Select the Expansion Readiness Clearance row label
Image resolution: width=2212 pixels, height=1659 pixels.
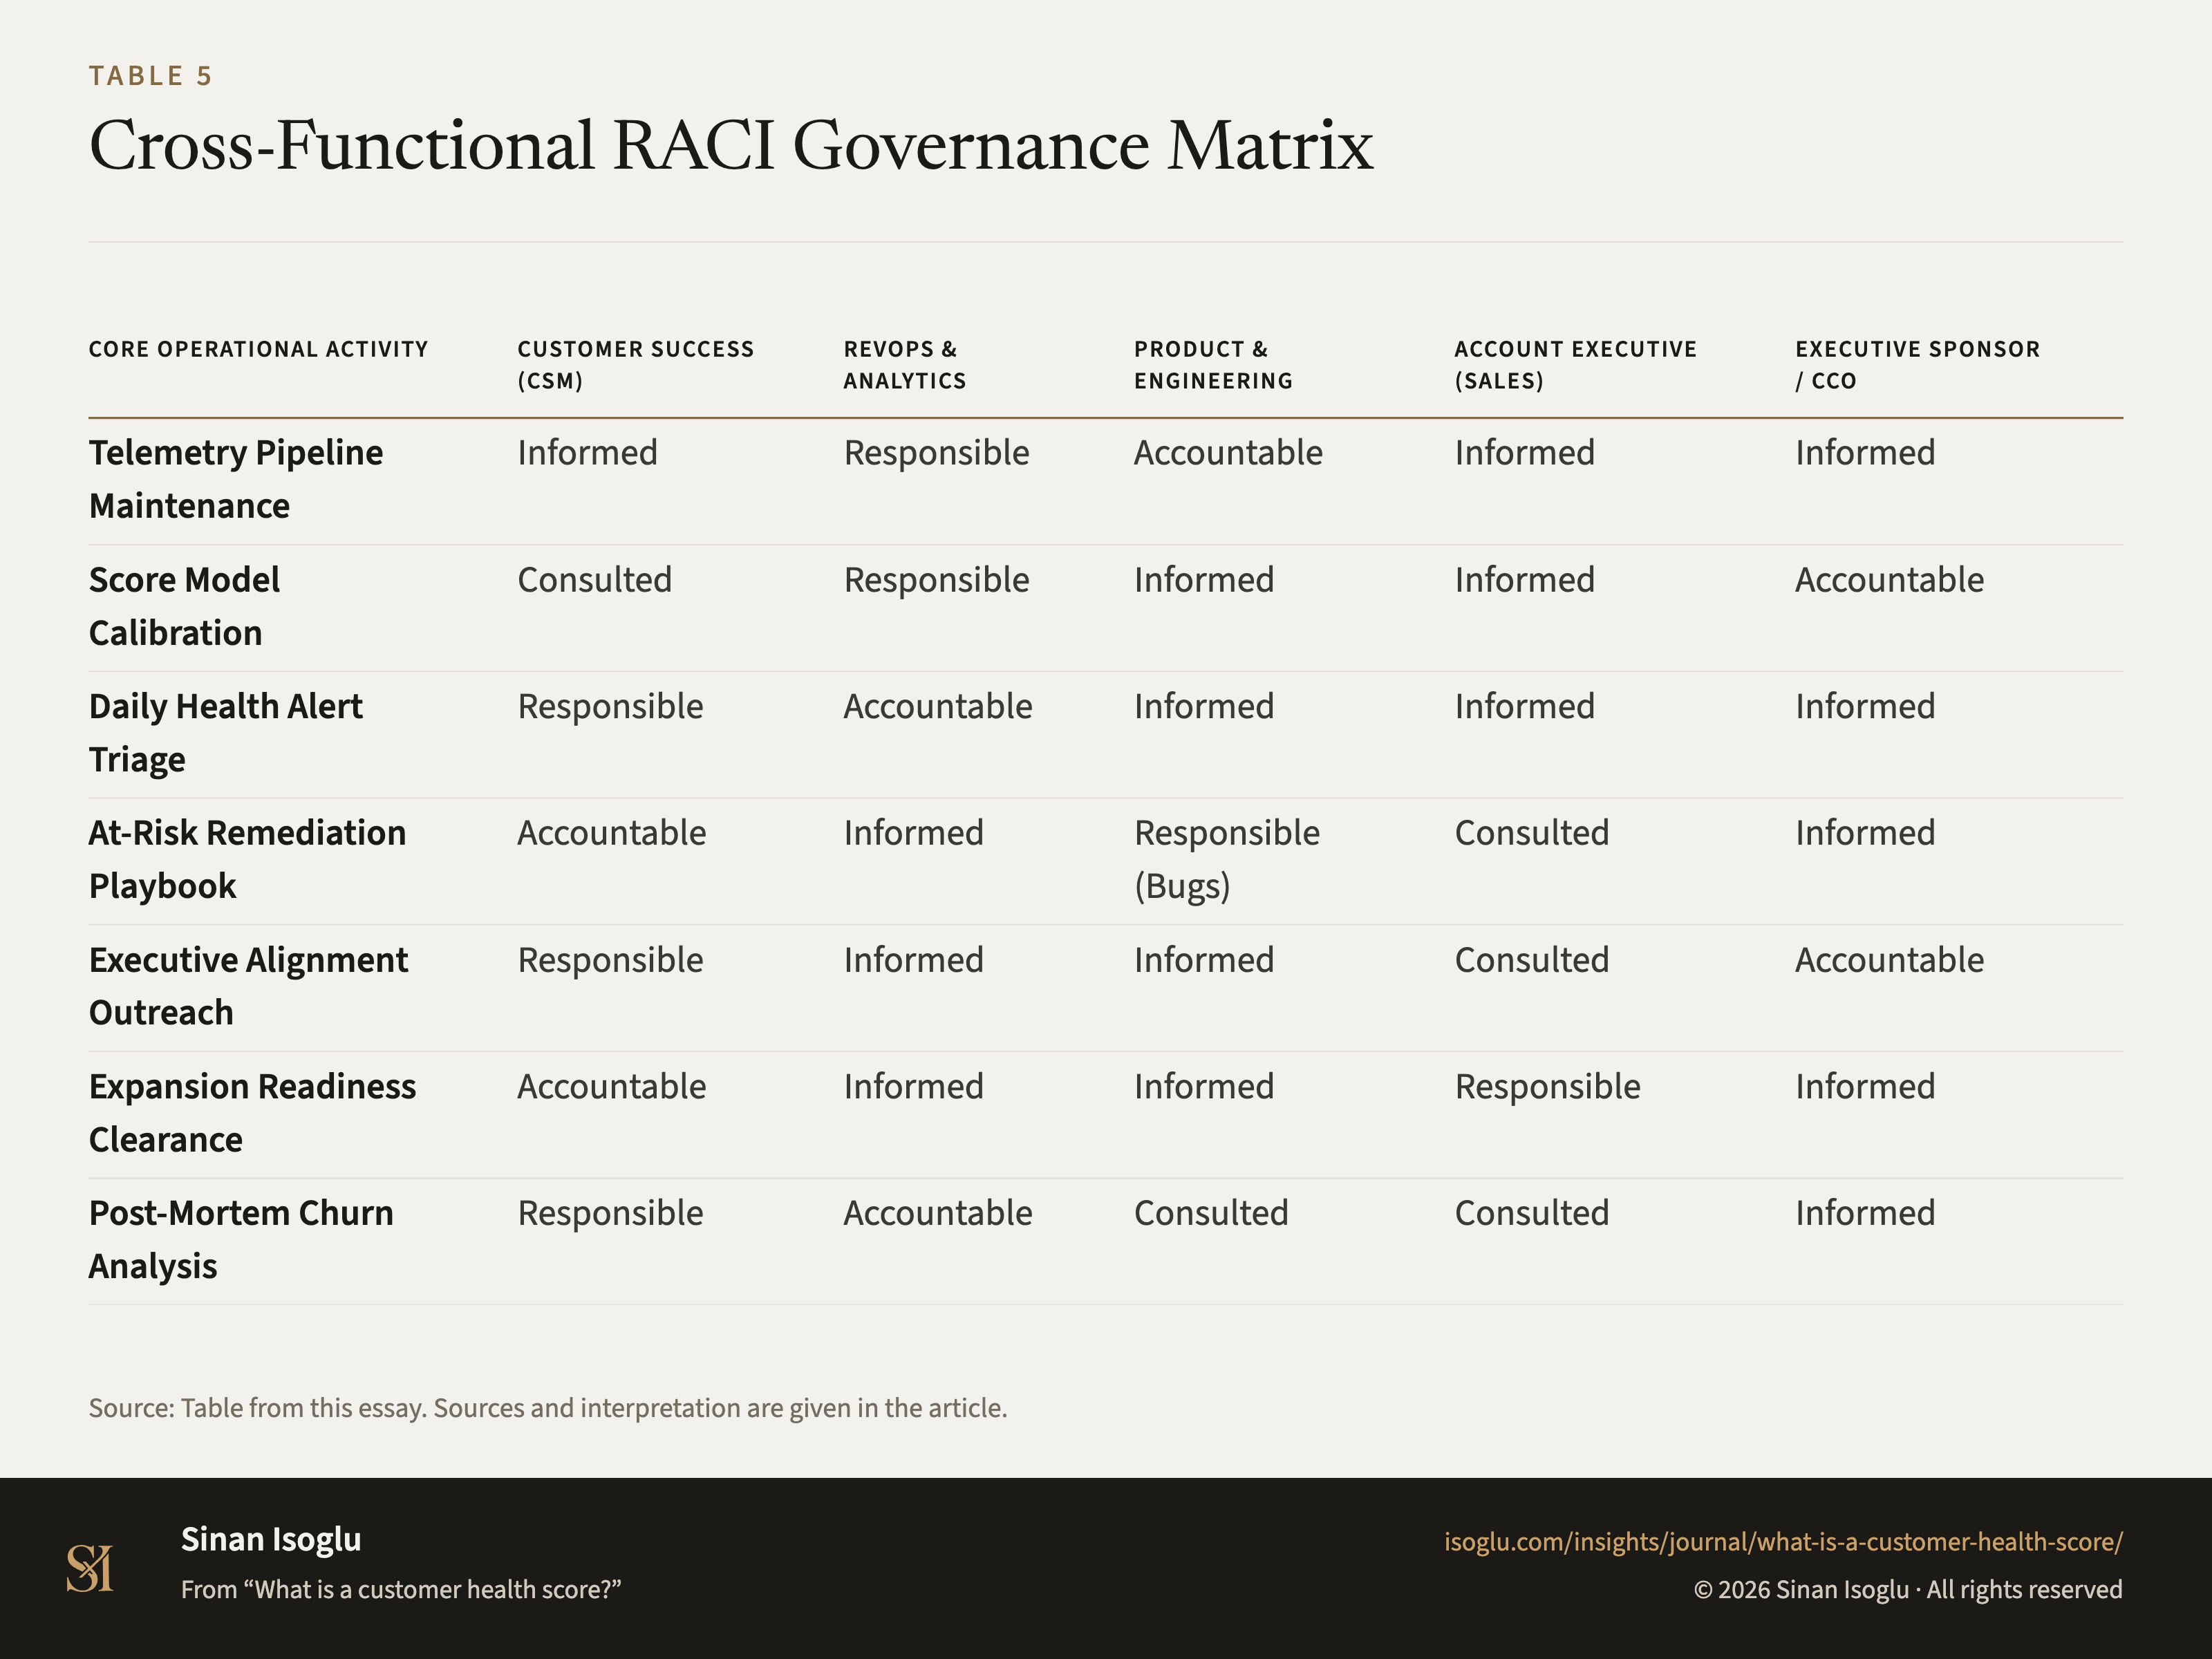coord(252,1113)
